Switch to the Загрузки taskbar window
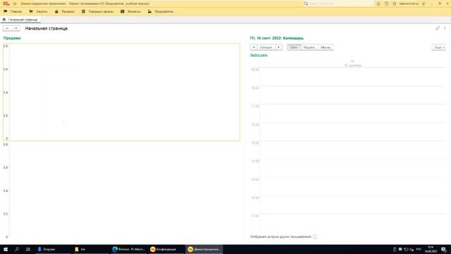 [x=53, y=249]
